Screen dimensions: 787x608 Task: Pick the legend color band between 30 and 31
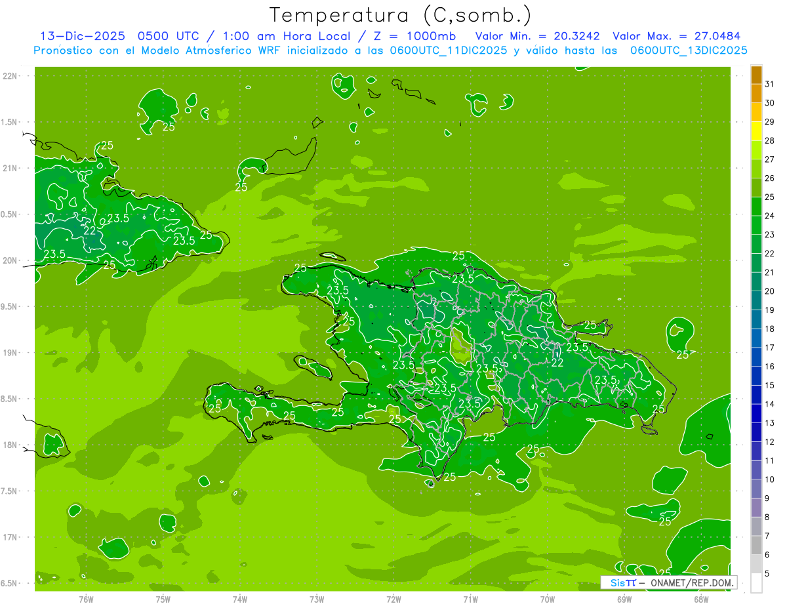(756, 94)
